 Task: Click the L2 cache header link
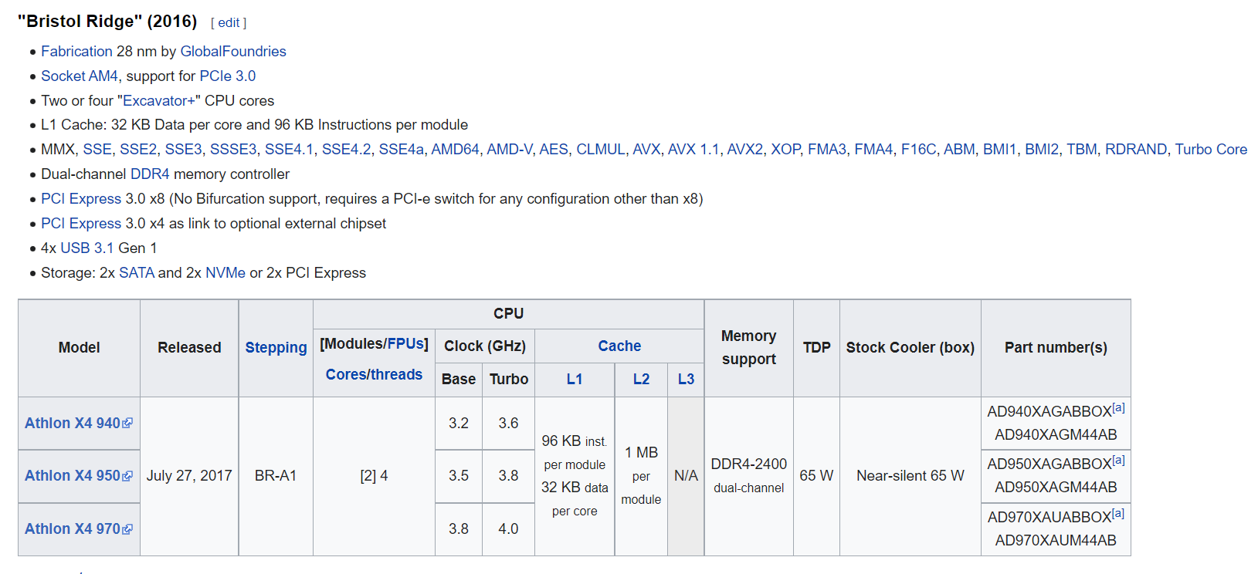click(641, 379)
